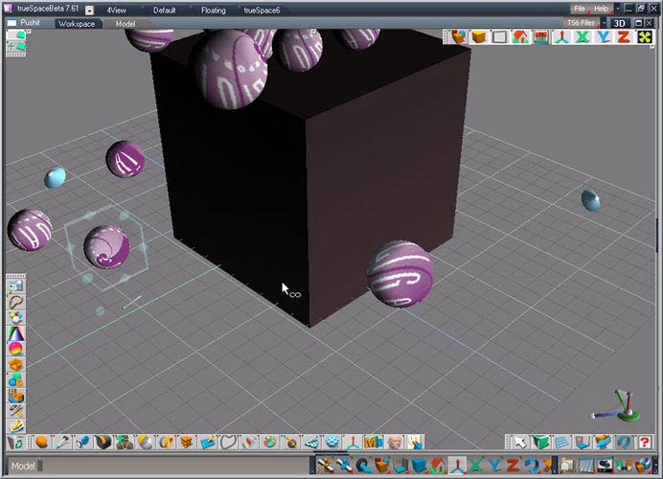Open the File menu
The height and width of the screenshot is (479, 663).
click(x=580, y=9)
